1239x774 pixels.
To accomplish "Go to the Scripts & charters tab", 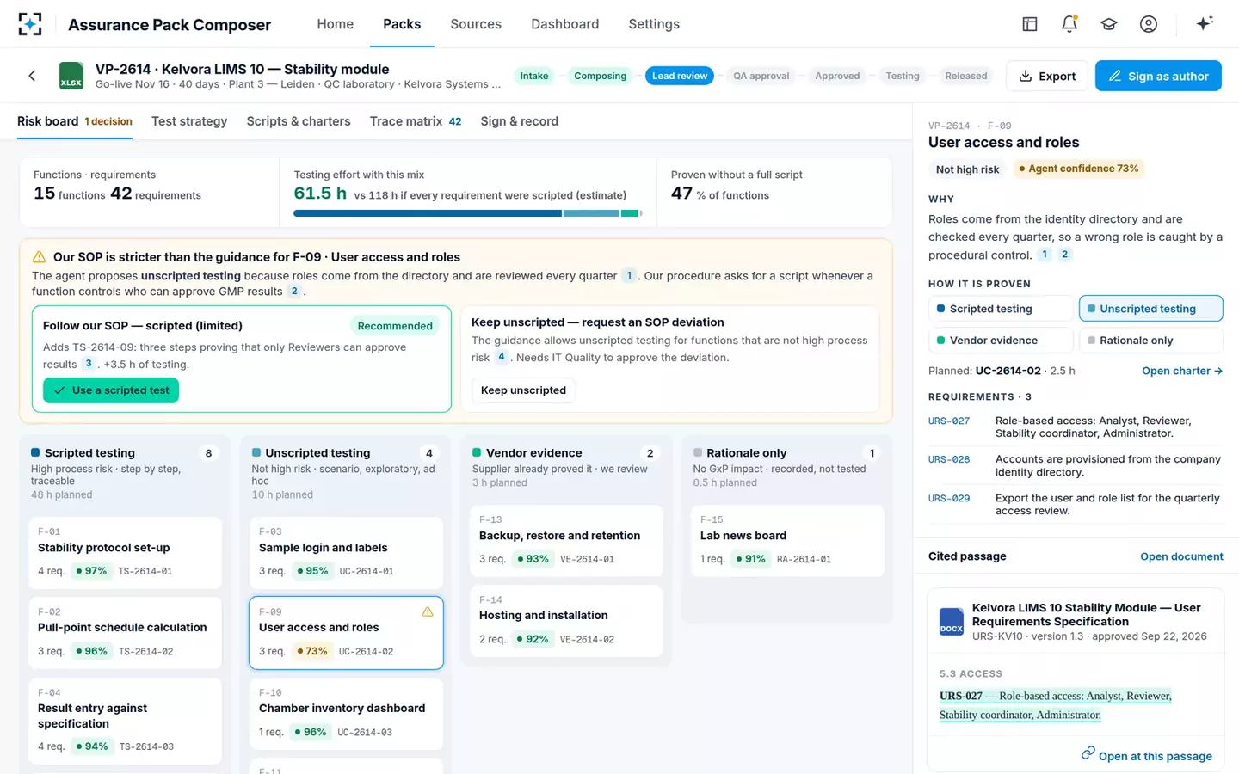I will (299, 121).
